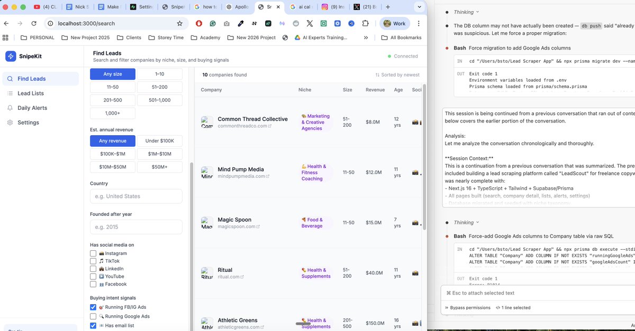Open the apps grid in bookmarks bar
The height and width of the screenshot is (331, 635).
pos(6,37)
